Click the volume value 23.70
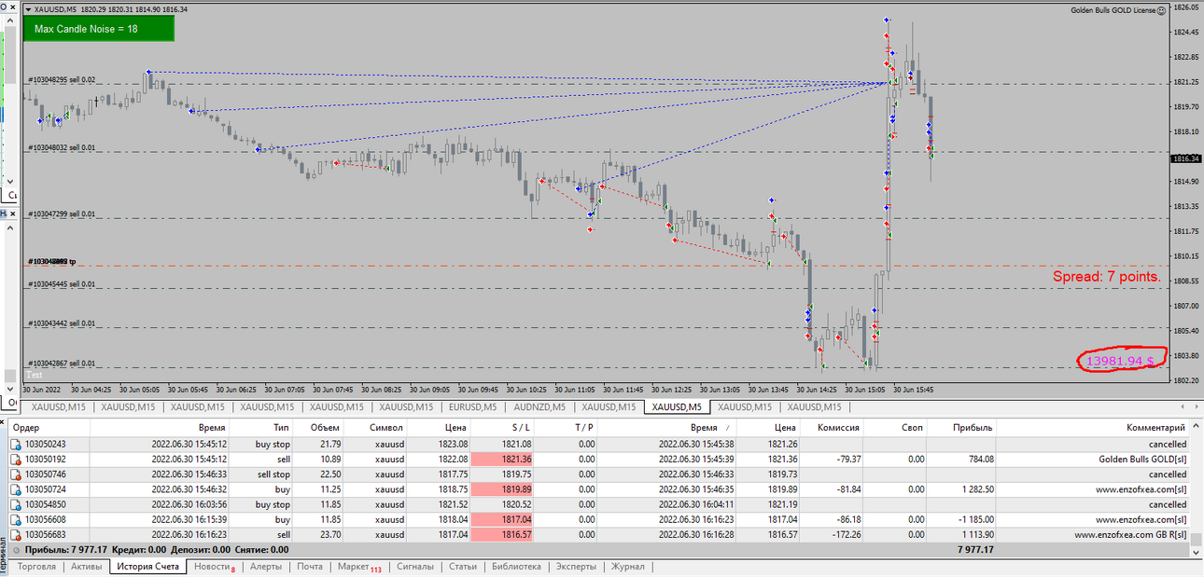 [329, 535]
